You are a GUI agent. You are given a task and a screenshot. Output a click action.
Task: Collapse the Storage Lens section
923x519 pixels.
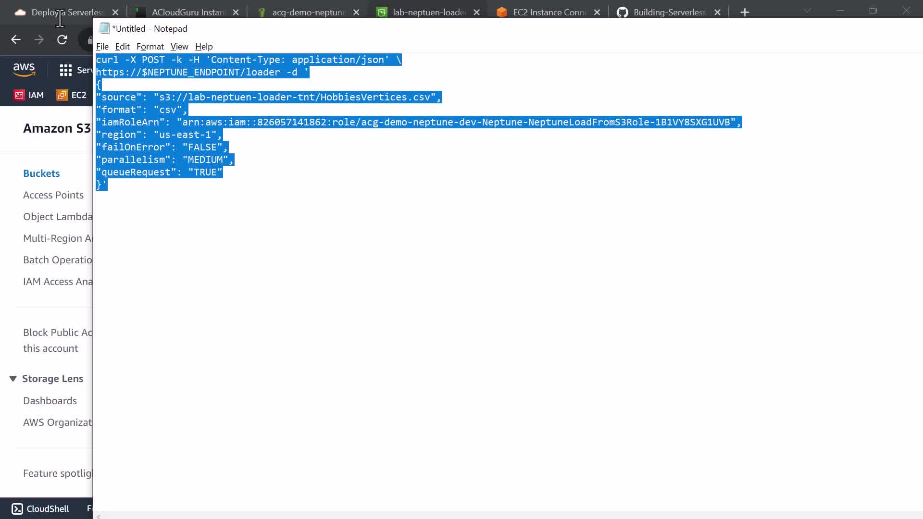pos(13,379)
